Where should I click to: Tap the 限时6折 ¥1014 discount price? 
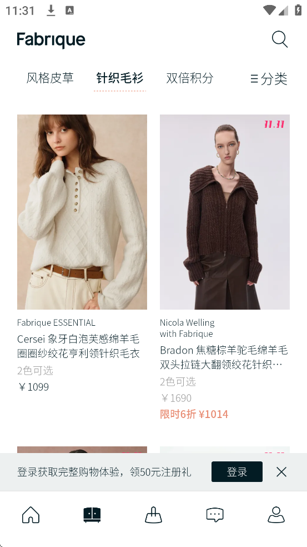[x=194, y=414]
